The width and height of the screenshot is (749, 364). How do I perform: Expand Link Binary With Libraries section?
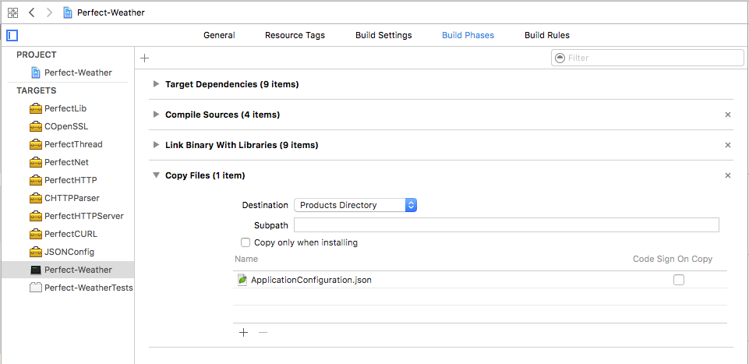point(156,145)
